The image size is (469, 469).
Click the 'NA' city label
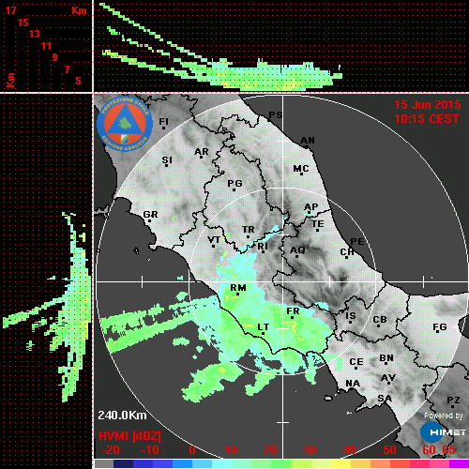[x=353, y=384]
